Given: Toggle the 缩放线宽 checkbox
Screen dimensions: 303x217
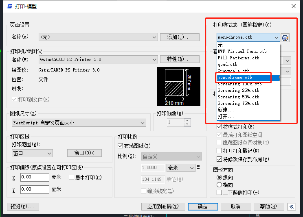Looking at the screenshot, I should coord(143,191).
